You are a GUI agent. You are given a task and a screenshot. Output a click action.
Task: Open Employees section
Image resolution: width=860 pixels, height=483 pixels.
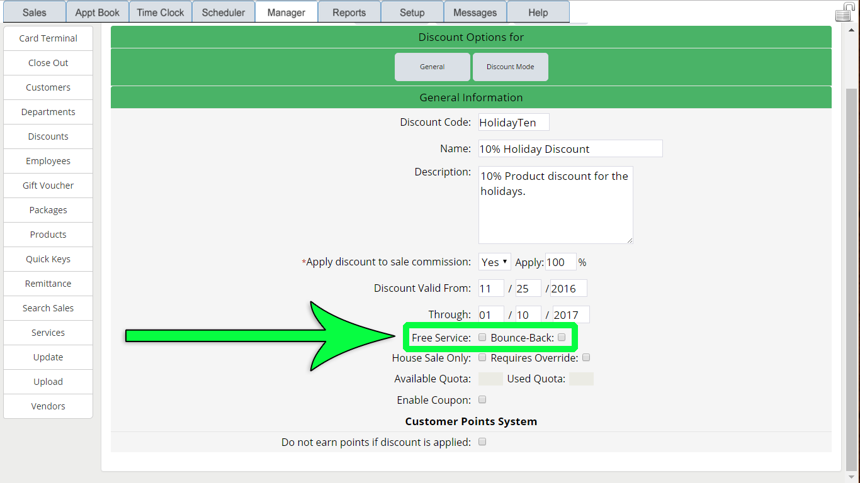coord(48,161)
